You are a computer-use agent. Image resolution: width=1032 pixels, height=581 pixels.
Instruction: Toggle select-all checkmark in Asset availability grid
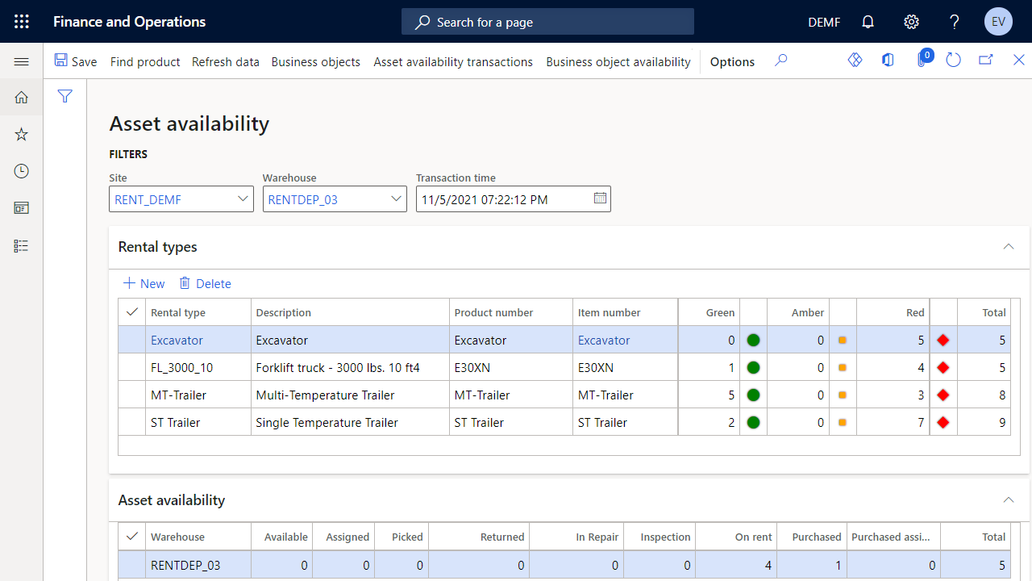point(132,537)
